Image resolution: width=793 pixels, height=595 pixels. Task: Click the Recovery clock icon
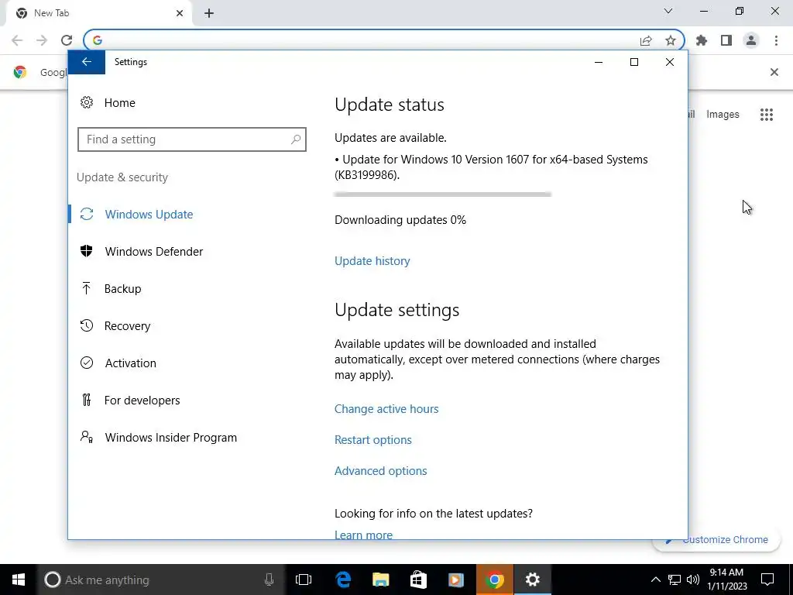coord(87,325)
